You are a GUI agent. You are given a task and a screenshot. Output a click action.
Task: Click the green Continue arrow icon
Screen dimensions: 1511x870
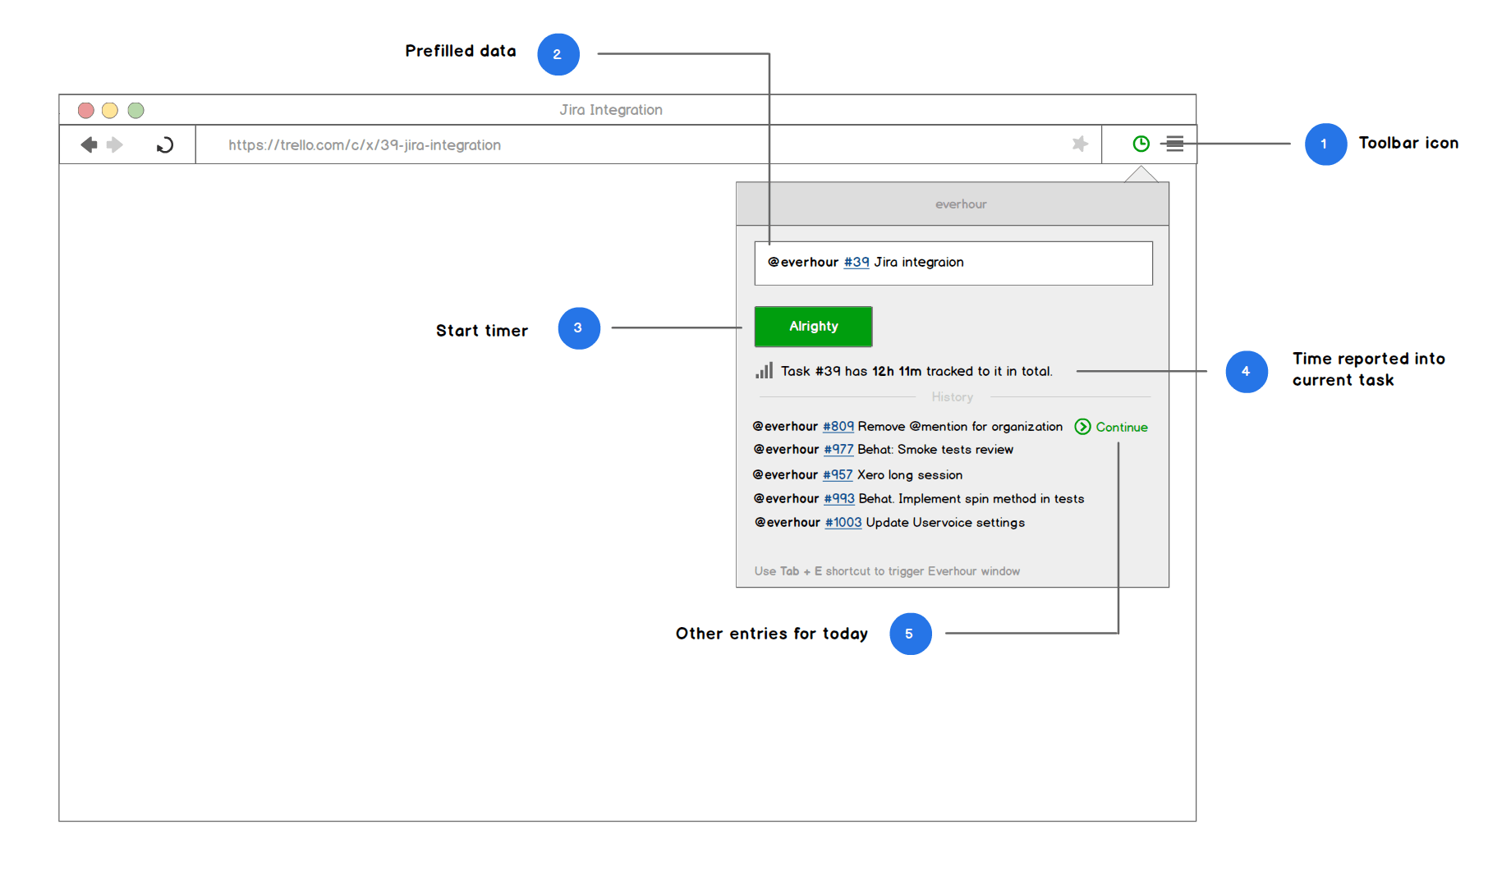coord(1082,427)
